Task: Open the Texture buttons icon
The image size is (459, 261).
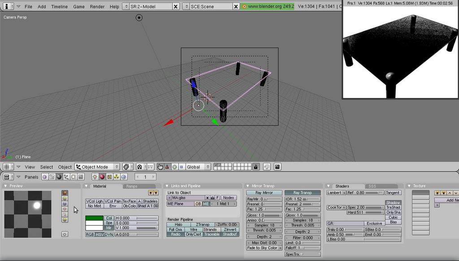Action: pyautogui.click(x=109, y=177)
